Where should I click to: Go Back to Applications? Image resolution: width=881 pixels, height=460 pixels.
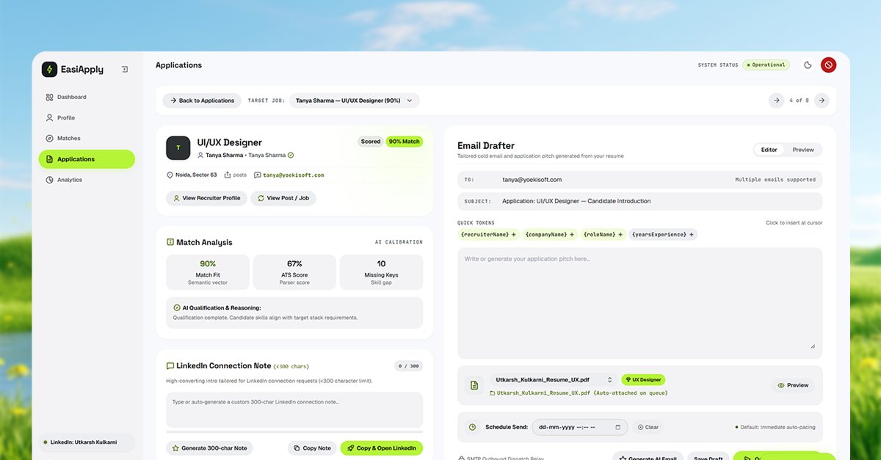coord(202,101)
